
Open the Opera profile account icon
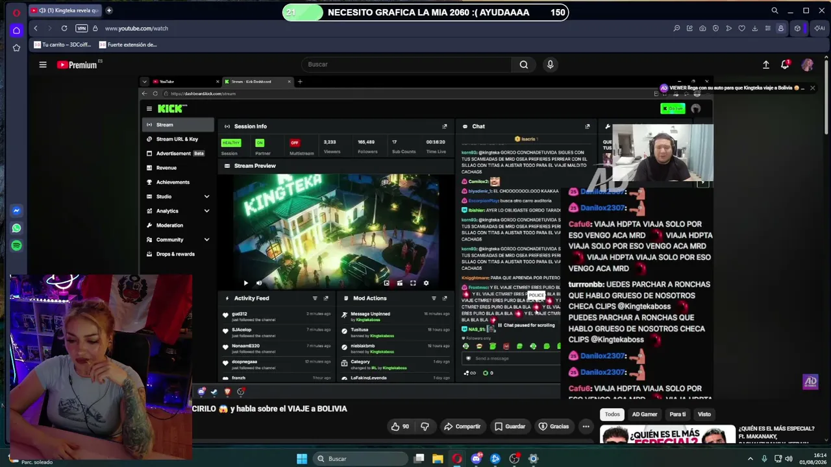coord(781,29)
